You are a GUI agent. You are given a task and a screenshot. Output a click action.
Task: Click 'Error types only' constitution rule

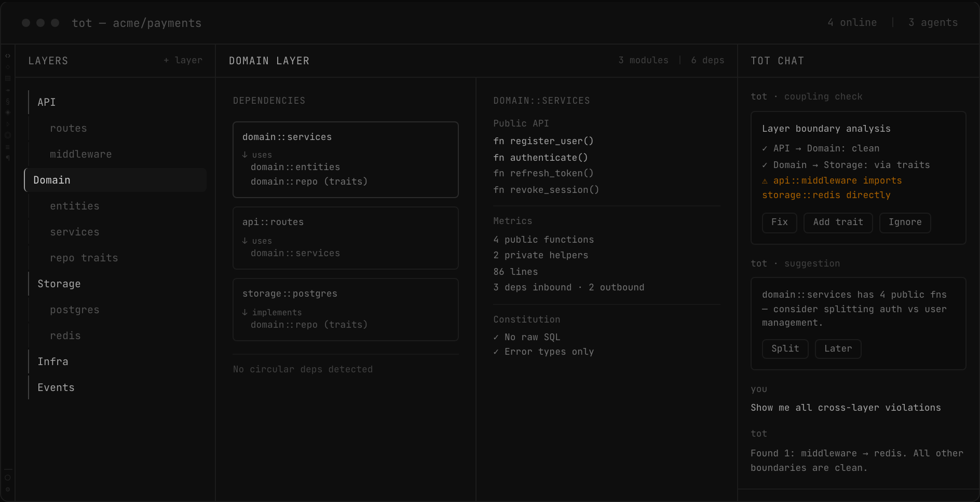pyautogui.click(x=543, y=352)
